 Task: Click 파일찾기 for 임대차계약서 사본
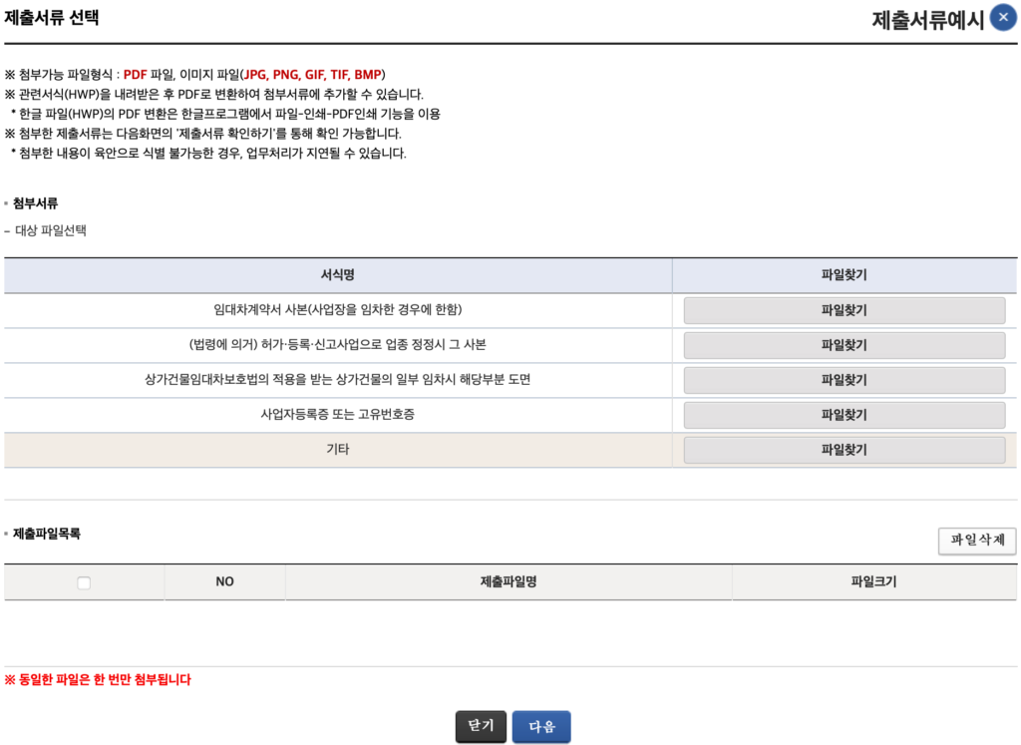pos(844,310)
